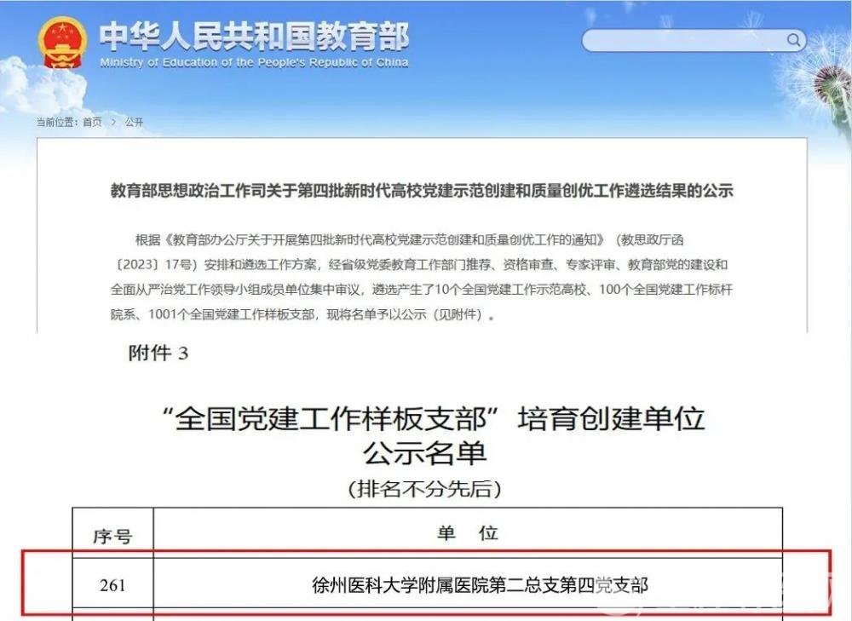Click the 当前位置 breadcrumb label
The height and width of the screenshot is (621, 852).
[58, 123]
